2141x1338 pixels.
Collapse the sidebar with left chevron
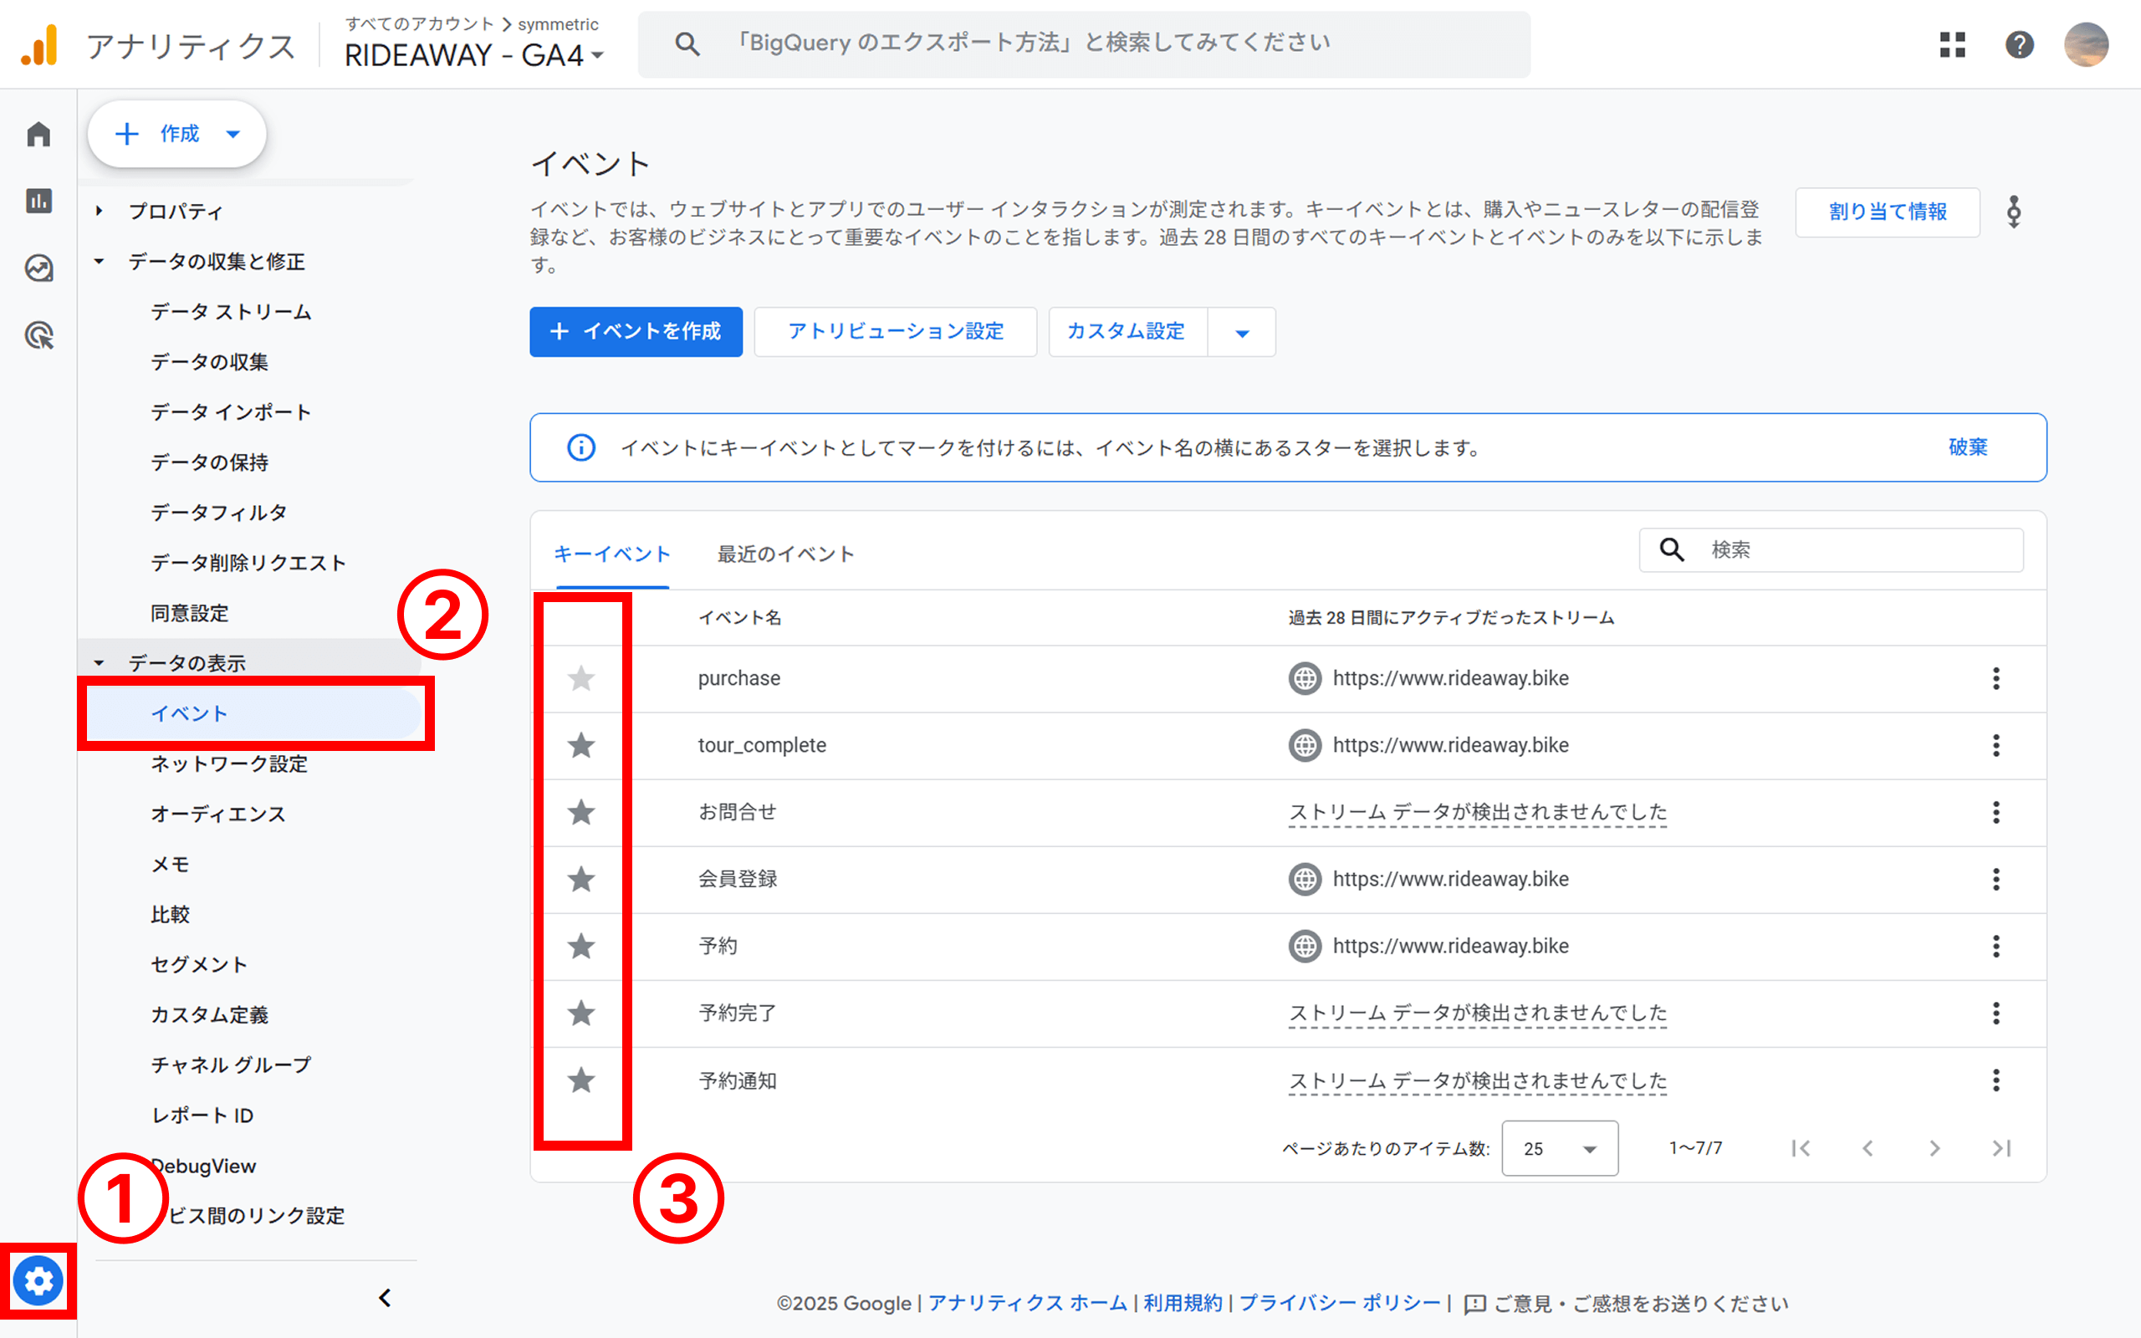[385, 1298]
